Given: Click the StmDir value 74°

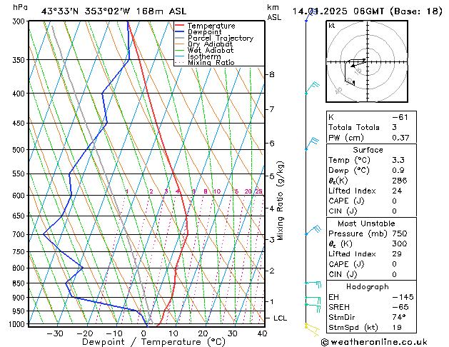Looking at the screenshot, I should click(399, 318).
